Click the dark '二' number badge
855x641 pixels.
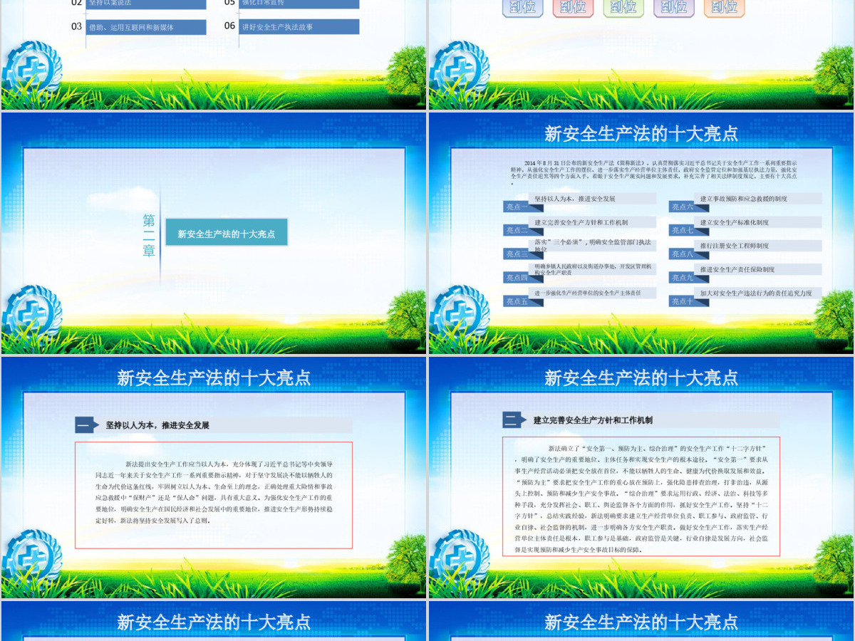514,419
